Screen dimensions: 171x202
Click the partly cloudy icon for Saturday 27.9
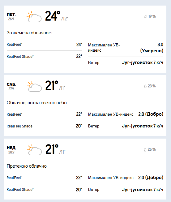pos(34,86)
